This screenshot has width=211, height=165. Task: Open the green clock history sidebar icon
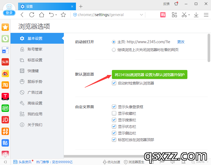[x=5, y=39]
